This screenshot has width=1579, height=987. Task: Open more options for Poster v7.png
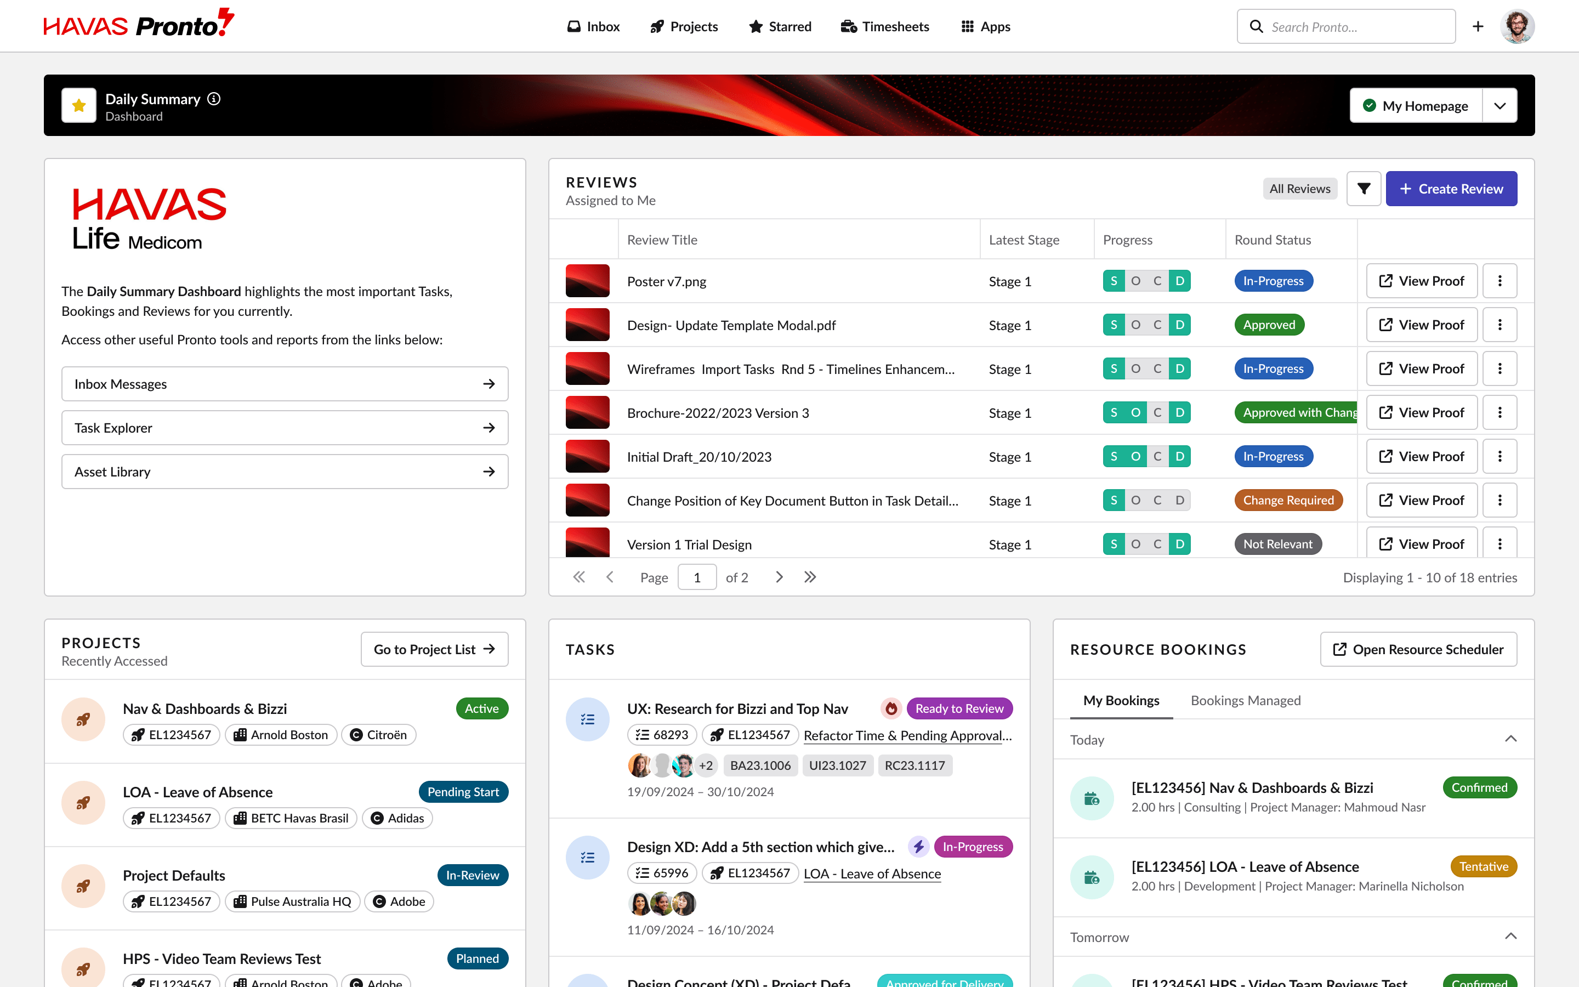pyautogui.click(x=1500, y=281)
